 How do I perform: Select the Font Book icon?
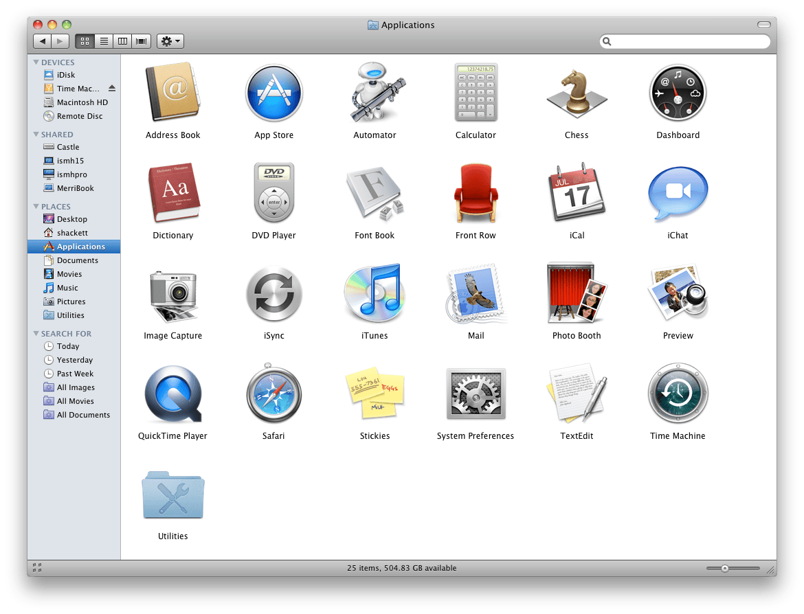[375, 193]
